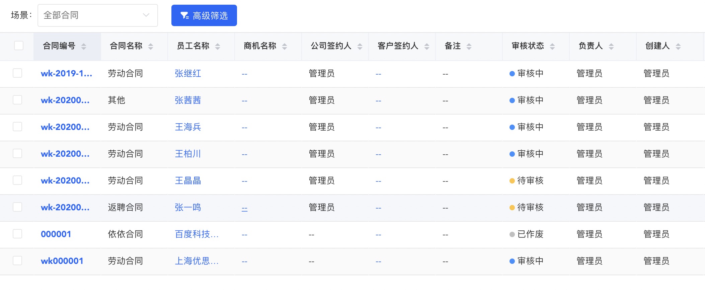The height and width of the screenshot is (290, 705).
Task: Sort table by 审核状态 arrows
Action: [x=552, y=47]
